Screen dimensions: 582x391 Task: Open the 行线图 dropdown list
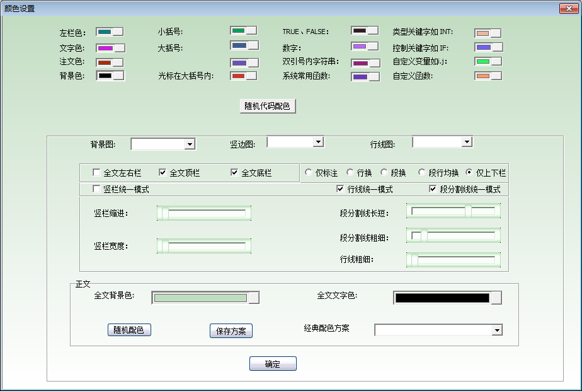(x=466, y=143)
